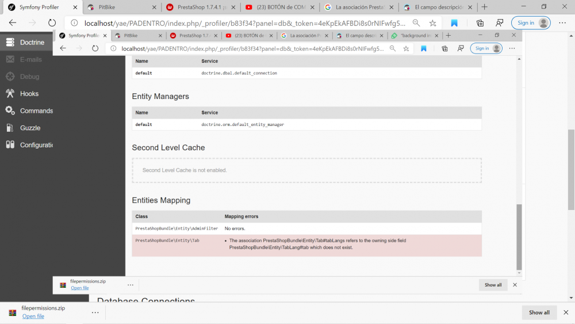Viewport: 575px width, 324px height.
Task: Open file link in outer download bar
Action: tap(33, 317)
